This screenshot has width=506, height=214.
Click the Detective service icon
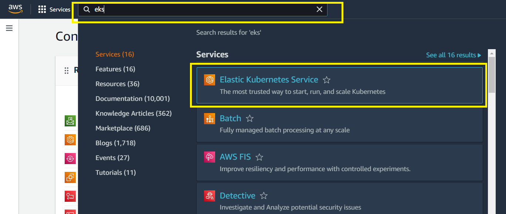click(x=210, y=196)
